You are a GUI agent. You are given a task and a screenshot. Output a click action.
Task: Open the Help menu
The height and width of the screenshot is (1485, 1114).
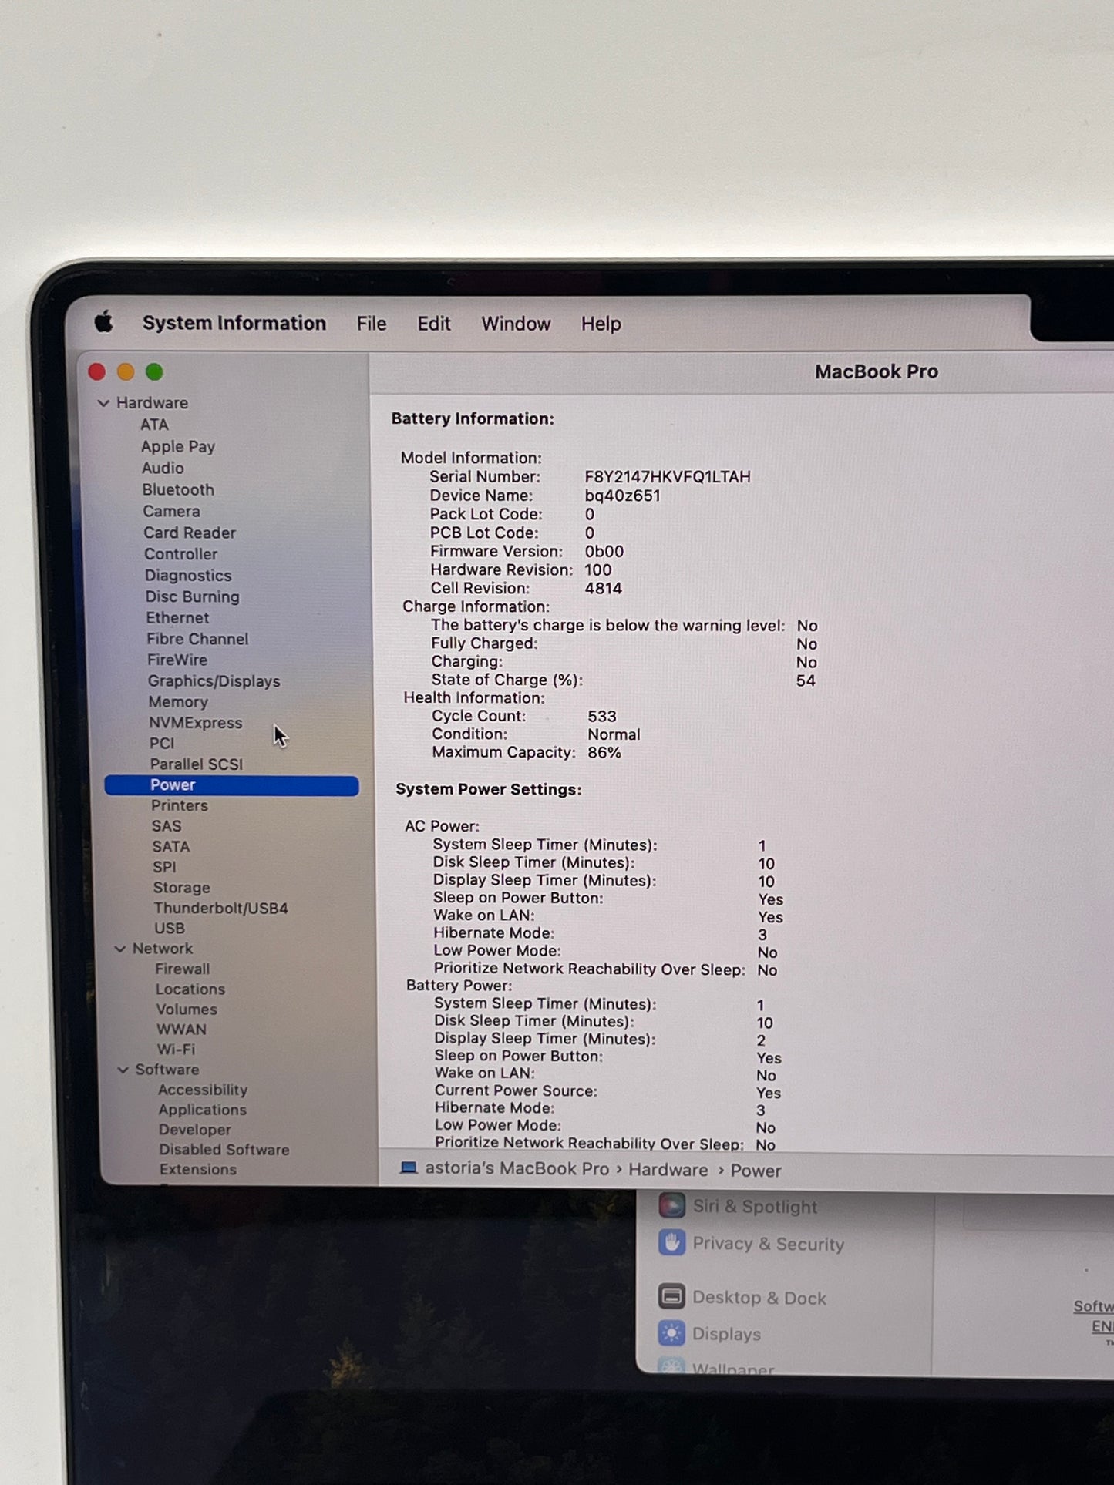point(601,324)
